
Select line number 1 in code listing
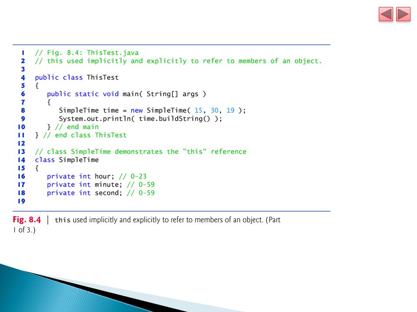coord(23,53)
